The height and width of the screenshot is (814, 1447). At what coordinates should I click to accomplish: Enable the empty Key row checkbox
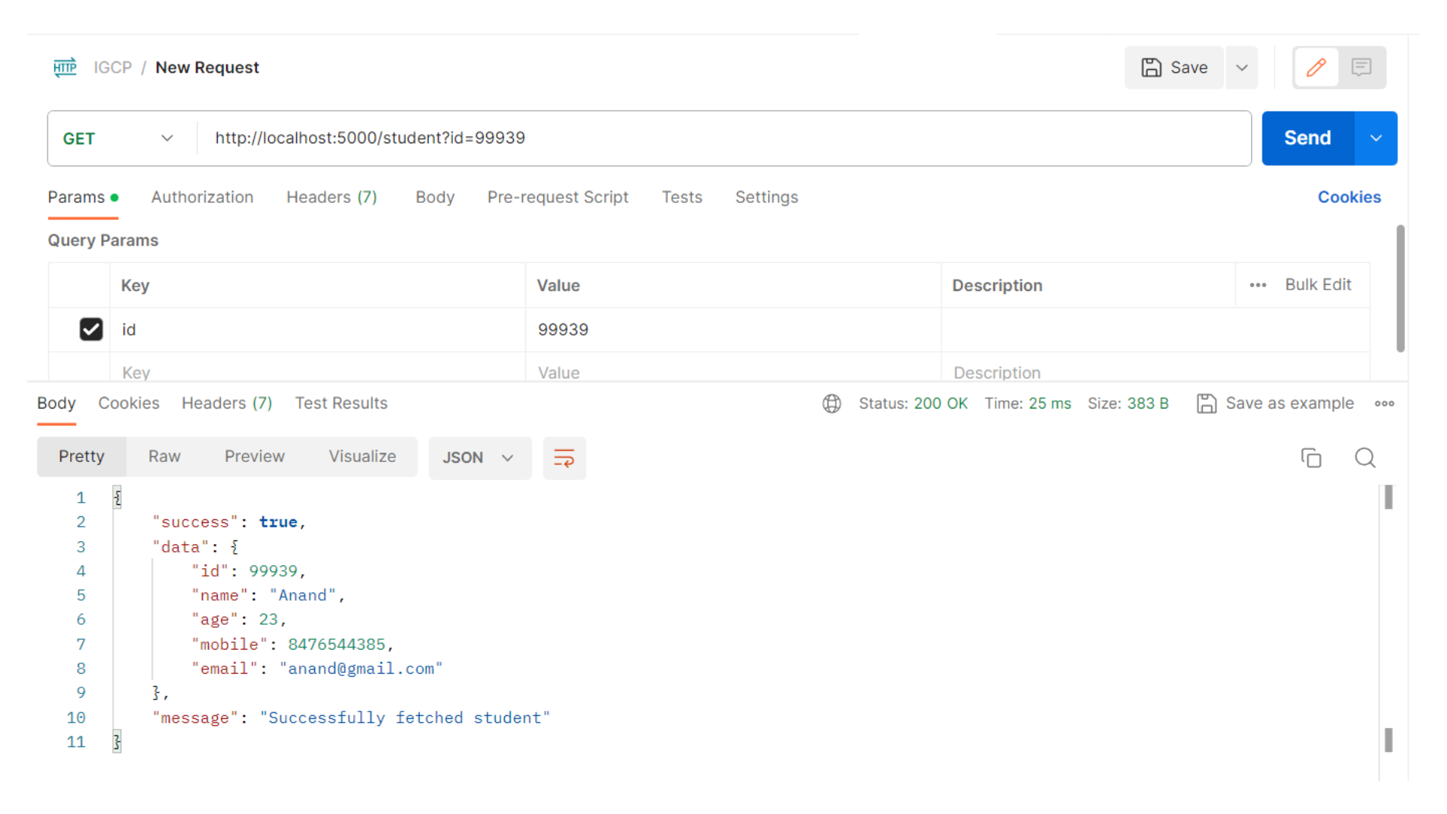pyautogui.click(x=90, y=372)
